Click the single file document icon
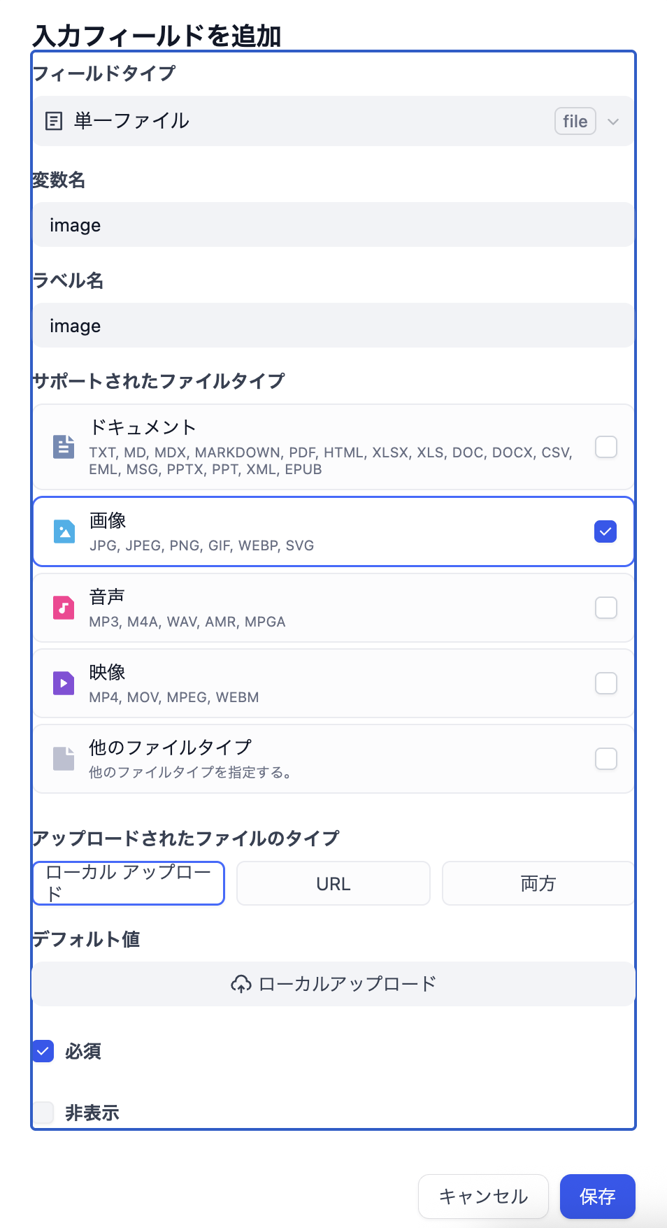Viewport: 667px width, 1228px height. [54, 121]
